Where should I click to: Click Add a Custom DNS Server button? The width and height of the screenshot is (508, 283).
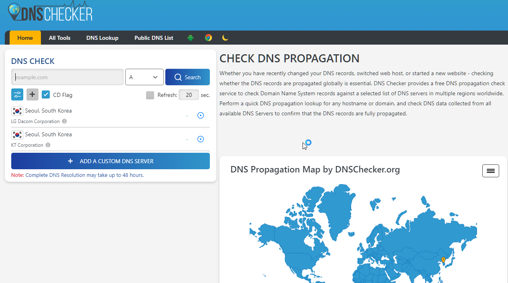pyautogui.click(x=110, y=161)
